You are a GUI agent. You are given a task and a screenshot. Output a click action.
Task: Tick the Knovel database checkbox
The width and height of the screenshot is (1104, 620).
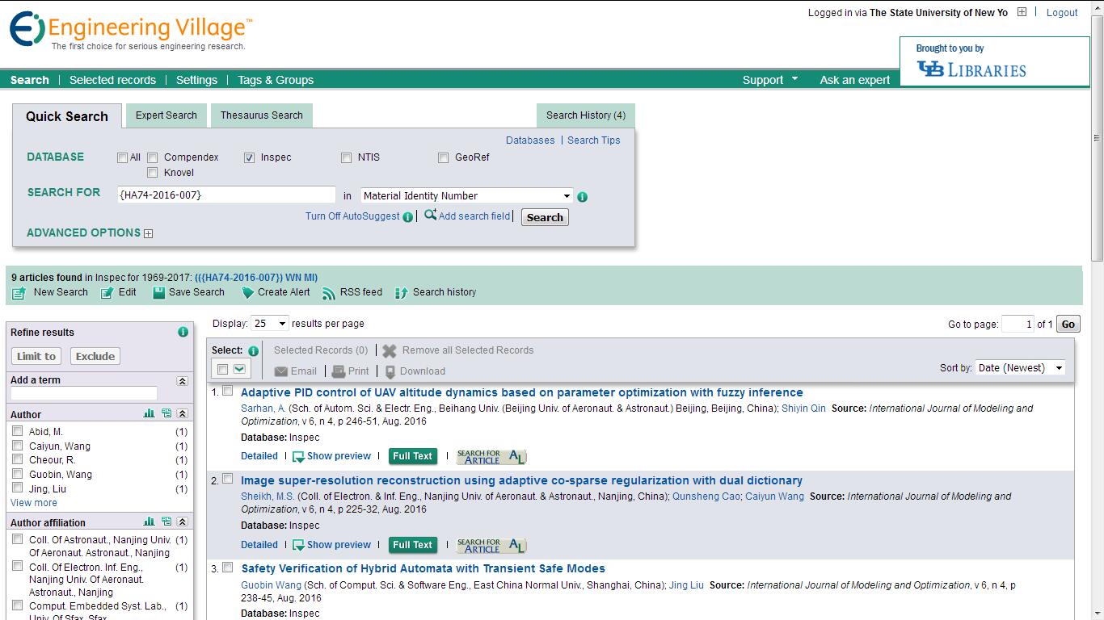(x=152, y=173)
